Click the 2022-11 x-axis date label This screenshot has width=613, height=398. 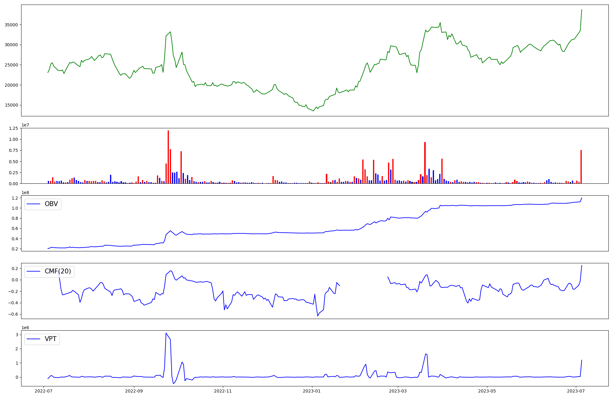[x=223, y=391]
